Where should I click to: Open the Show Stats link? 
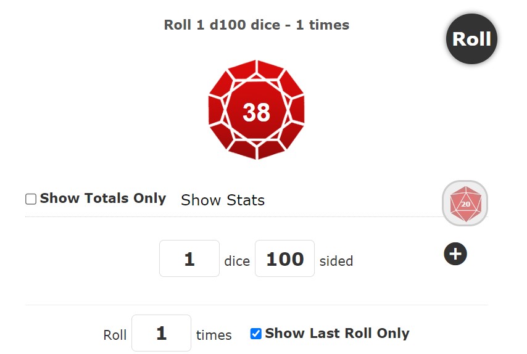(223, 200)
